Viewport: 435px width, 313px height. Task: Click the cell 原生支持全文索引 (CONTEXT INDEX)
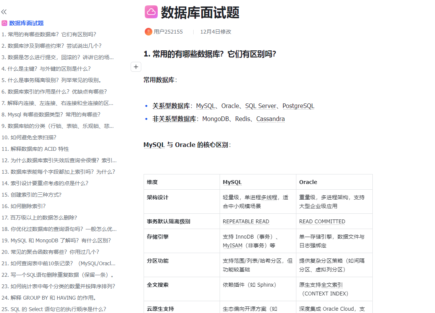click(x=334, y=289)
